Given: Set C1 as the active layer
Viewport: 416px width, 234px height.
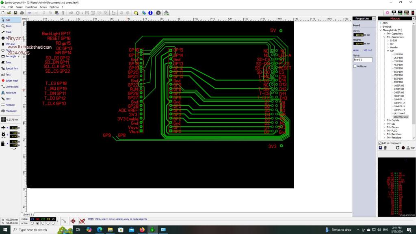Looking at the screenshot, I should click(x=32, y=223).
